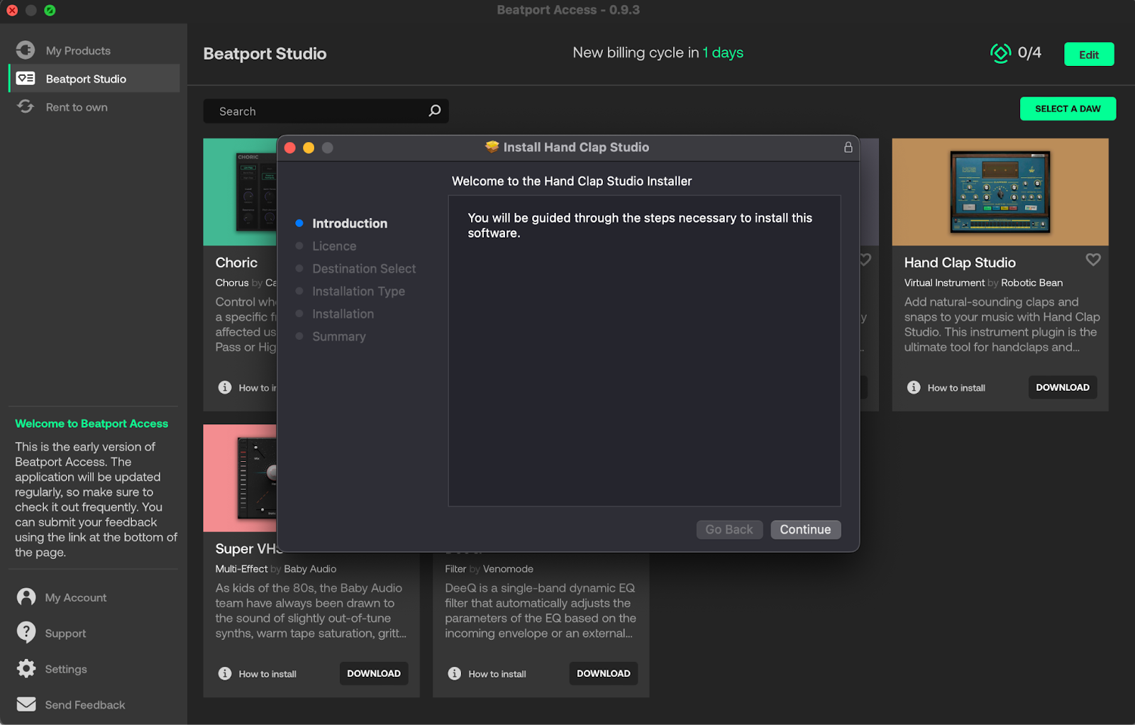Click inside the Search field
The width and height of the screenshot is (1135, 725).
coord(319,111)
